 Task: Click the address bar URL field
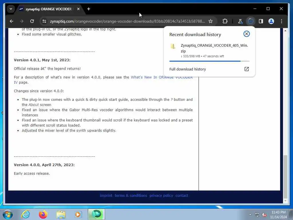coord(127,21)
